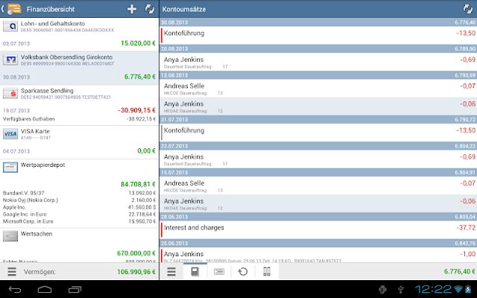Tap the Finanzübersicht app logo icon
This screenshot has height=298, width=477.
coord(14,9)
